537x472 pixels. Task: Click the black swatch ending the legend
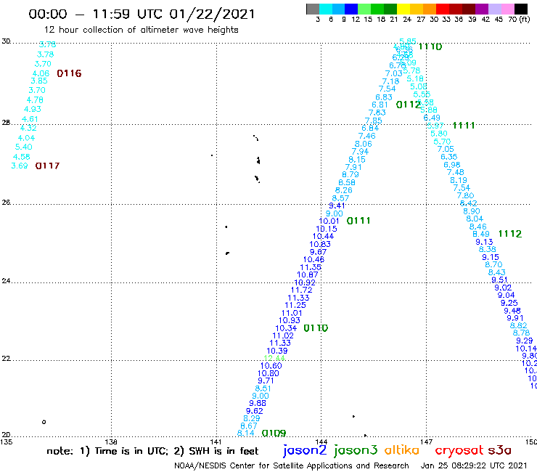(x=520, y=9)
